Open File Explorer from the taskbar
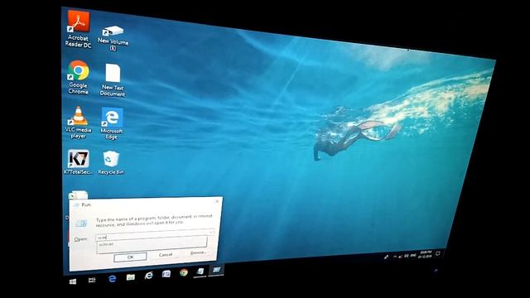This screenshot has width=530, height=298. pyautogui.click(x=131, y=277)
